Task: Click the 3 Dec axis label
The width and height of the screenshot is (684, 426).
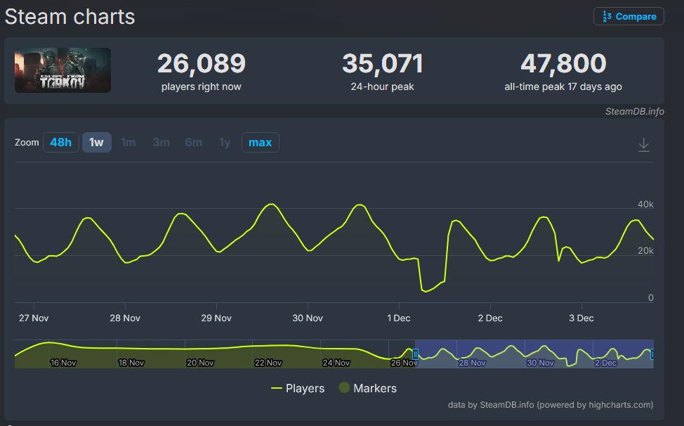Action: (581, 318)
